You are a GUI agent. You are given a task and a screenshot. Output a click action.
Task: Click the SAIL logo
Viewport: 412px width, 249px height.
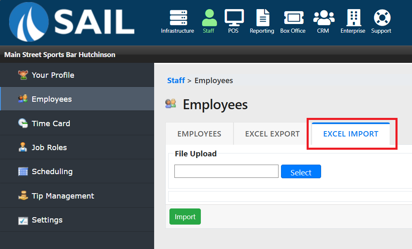pos(72,22)
